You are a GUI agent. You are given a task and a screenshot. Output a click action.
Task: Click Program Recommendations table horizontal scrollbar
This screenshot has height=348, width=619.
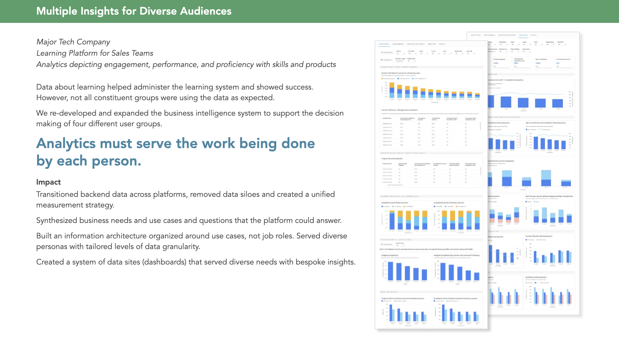[x=395, y=185]
